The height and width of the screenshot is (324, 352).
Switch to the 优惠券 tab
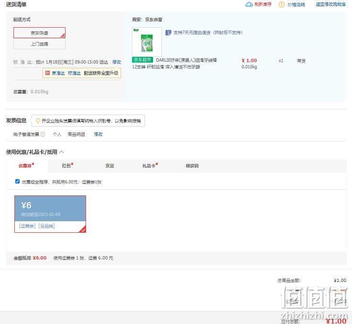click(x=26, y=166)
